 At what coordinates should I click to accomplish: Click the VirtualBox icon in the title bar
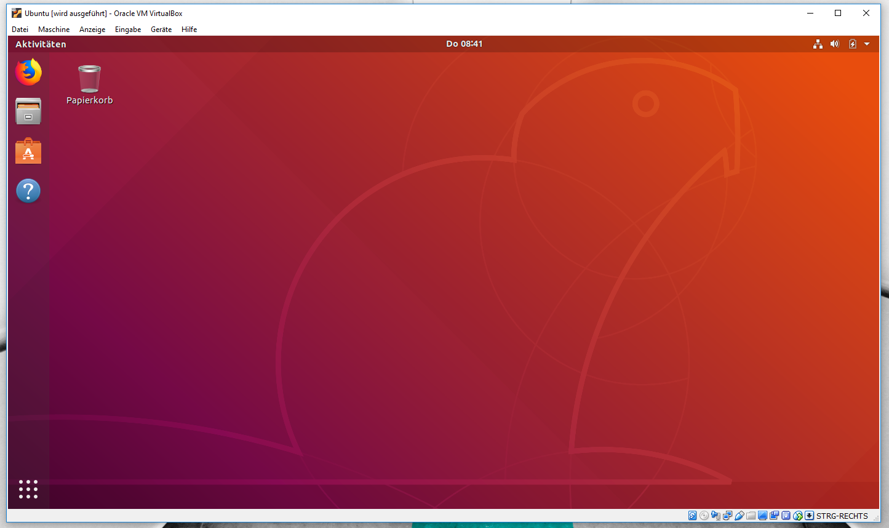coord(17,13)
